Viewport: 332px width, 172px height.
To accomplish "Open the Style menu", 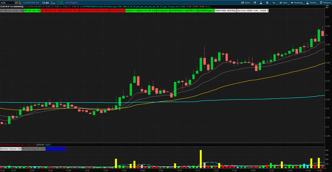I will click(x=284, y=3).
